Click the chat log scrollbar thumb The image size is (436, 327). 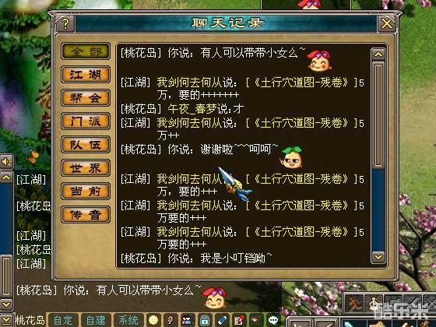coord(378,114)
